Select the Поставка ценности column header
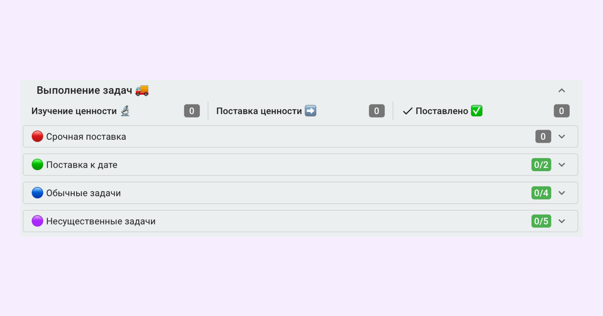The image size is (603, 316). tap(259, 111)
